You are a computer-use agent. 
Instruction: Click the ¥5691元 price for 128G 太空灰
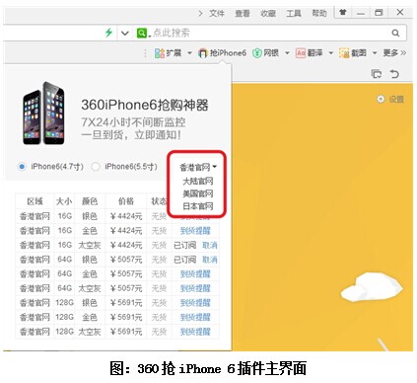[126, 332]
